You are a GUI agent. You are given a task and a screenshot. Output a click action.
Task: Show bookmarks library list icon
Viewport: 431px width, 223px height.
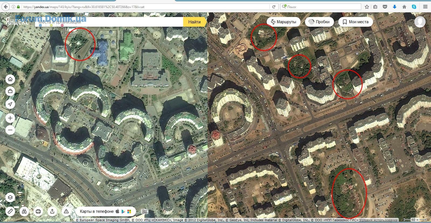(376, 7)
